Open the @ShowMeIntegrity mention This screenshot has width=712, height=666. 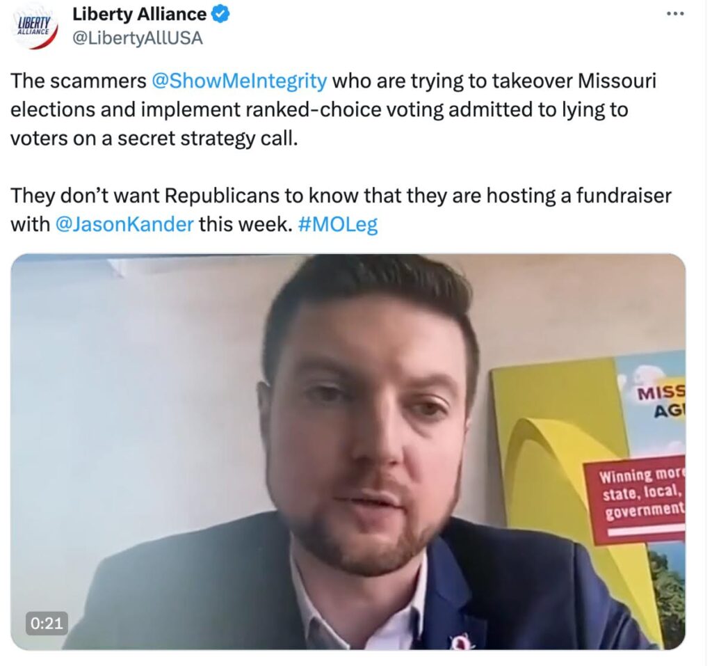[238, 81]
